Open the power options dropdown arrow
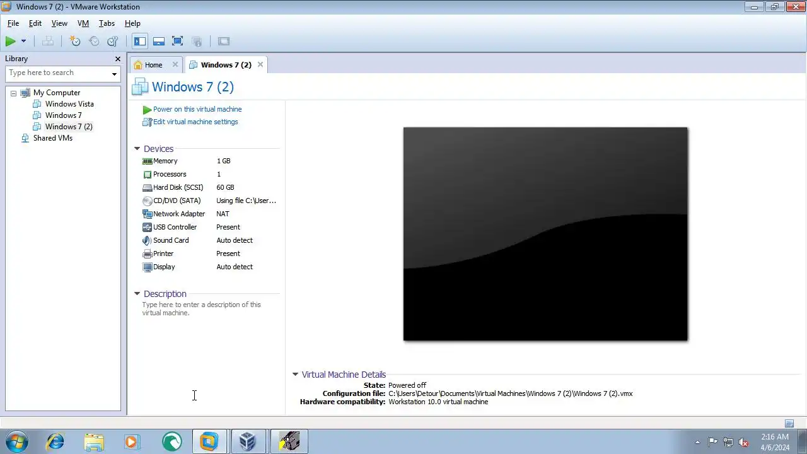Image resolution: width=807 pixels, height=454 pixels. (x=23, y=42)
